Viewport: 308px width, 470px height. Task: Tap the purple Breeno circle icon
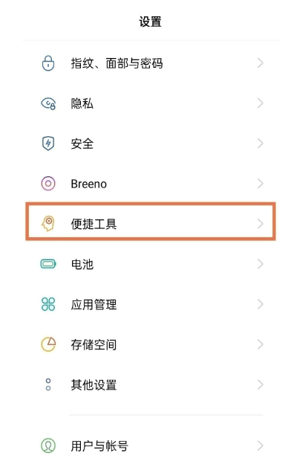click(x=48, y=184)
